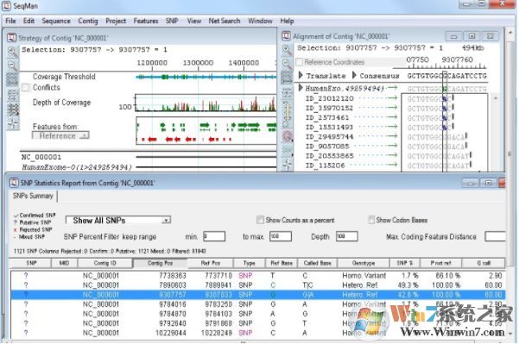The image size is (519, 344).
Task: Click zoom in magnifier in Alignment window
Action: coord(287,50)
